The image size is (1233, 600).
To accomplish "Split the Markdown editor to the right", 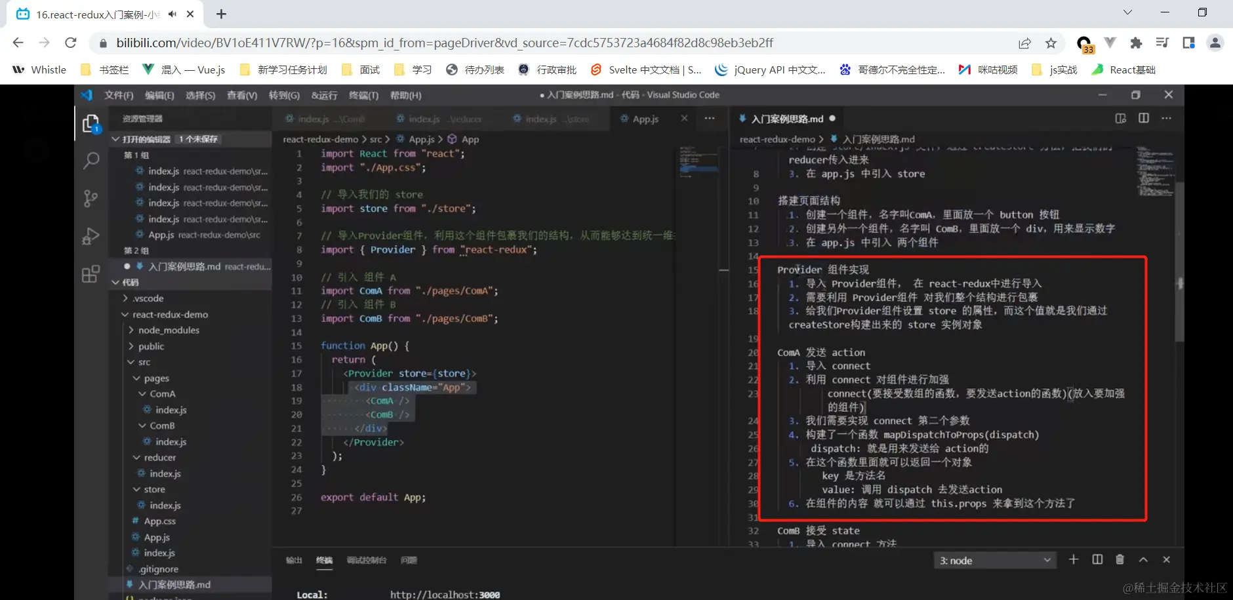I will (x=1144, y=118).
